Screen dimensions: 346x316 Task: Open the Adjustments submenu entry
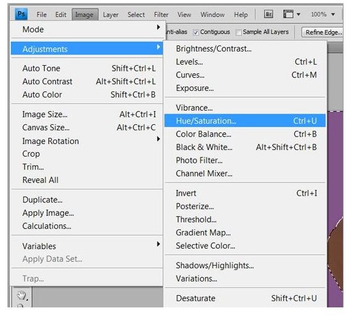87,49
